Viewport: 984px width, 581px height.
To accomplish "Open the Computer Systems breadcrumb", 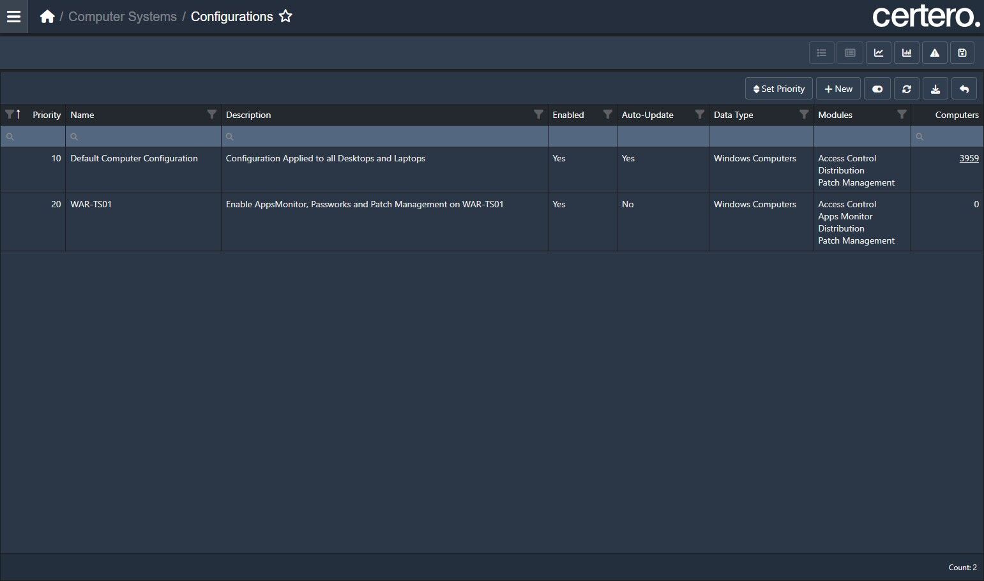I will coord(123,17).
